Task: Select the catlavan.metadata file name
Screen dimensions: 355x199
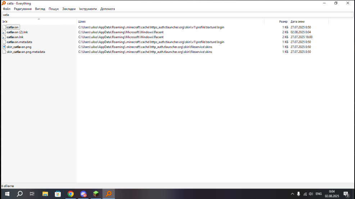Action: click(19, 42)
